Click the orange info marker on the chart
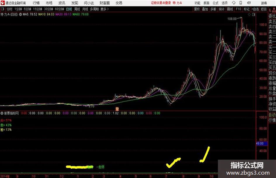 117,109
